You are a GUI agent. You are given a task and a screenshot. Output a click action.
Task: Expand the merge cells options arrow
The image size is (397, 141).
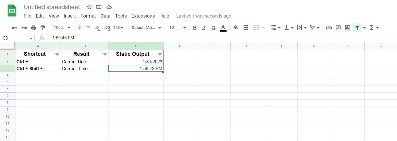tap(263, 28)
